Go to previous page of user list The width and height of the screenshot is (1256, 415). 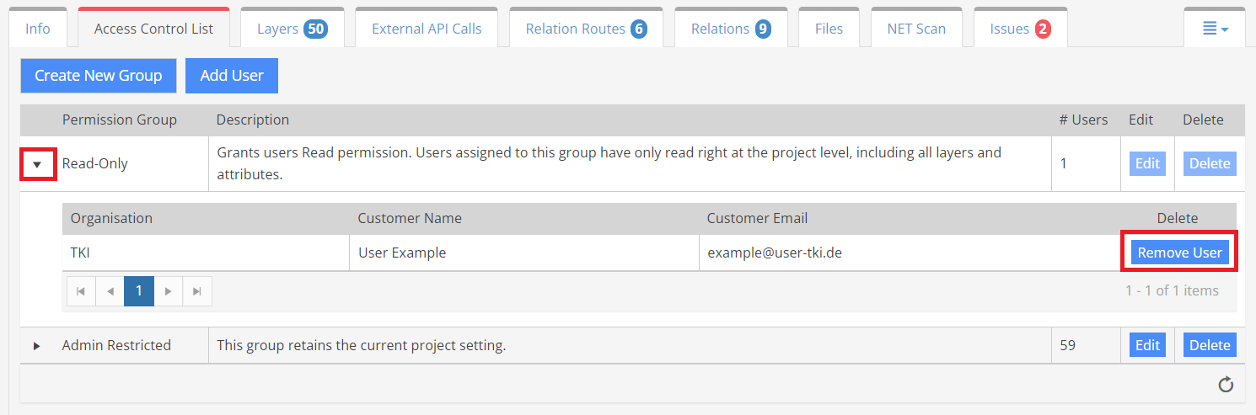pyautogui.click(x=110, y=291)
